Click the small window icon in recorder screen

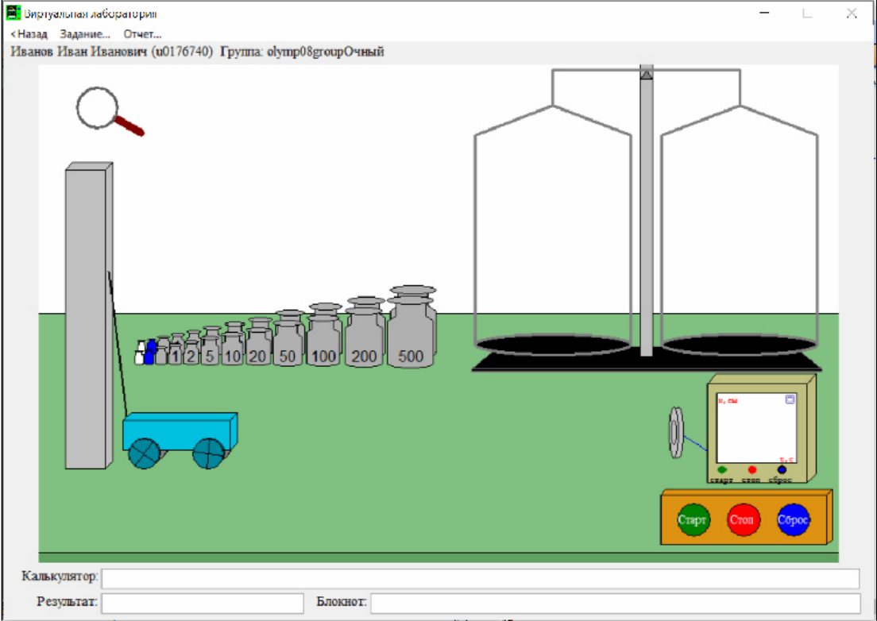(x=790, y=399)
